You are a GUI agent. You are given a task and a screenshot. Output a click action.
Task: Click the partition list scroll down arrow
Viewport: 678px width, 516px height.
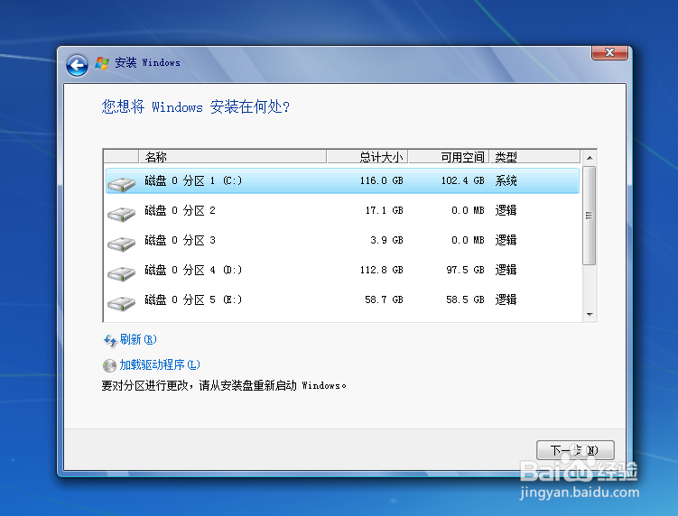click(590, 315)
